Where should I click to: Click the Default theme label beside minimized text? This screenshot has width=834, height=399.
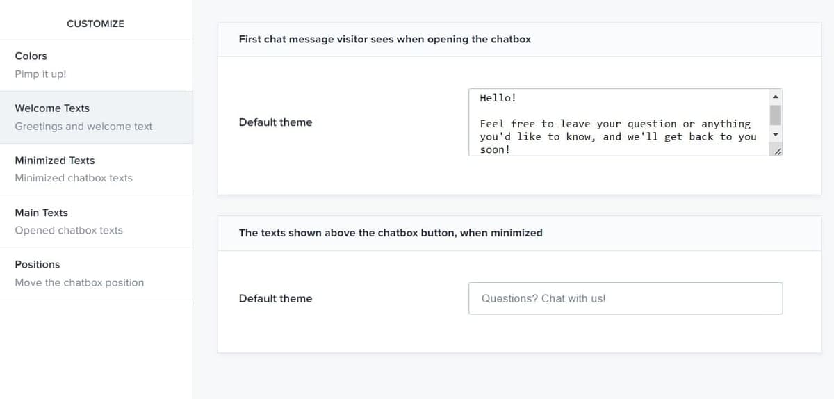pyautogui.click(x=275, y=298)
